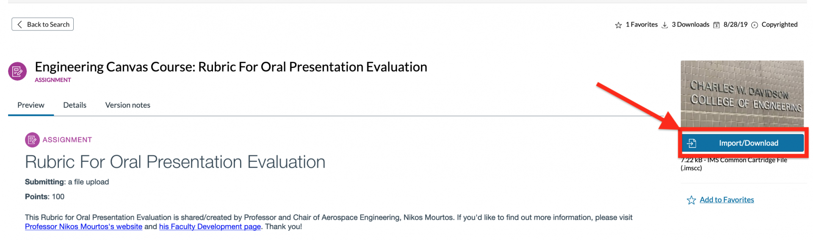Go back using the Back to Search button
The width and height of the screenshot is (813, 240).
point(43,25)
